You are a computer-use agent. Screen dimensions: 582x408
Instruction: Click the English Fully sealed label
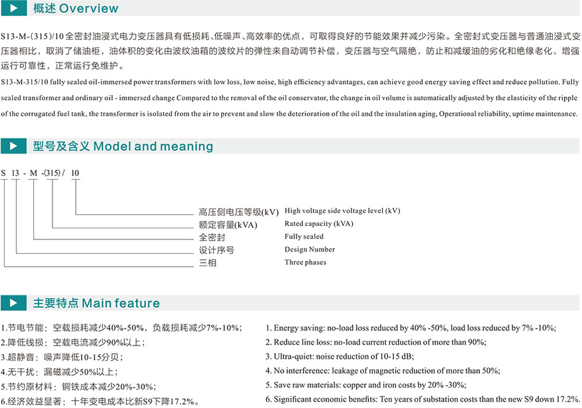point(304,236)
